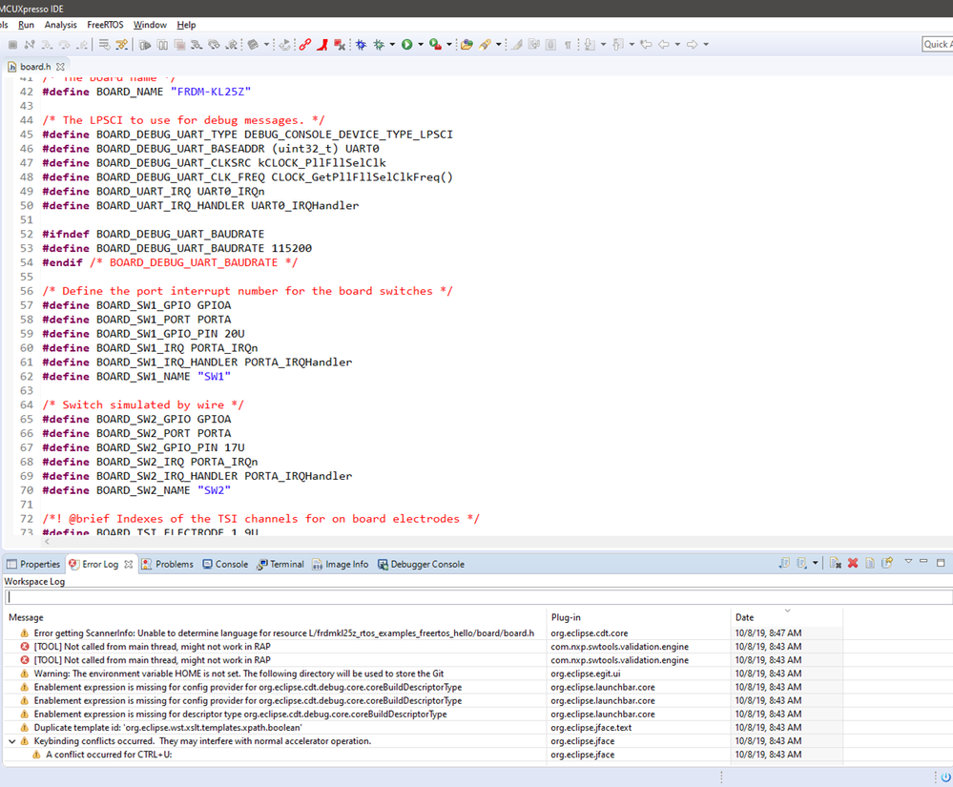This screenshot has height=787, width=953.
Task: Open the FreeRTOS menu
Action: tap(105, 25)
